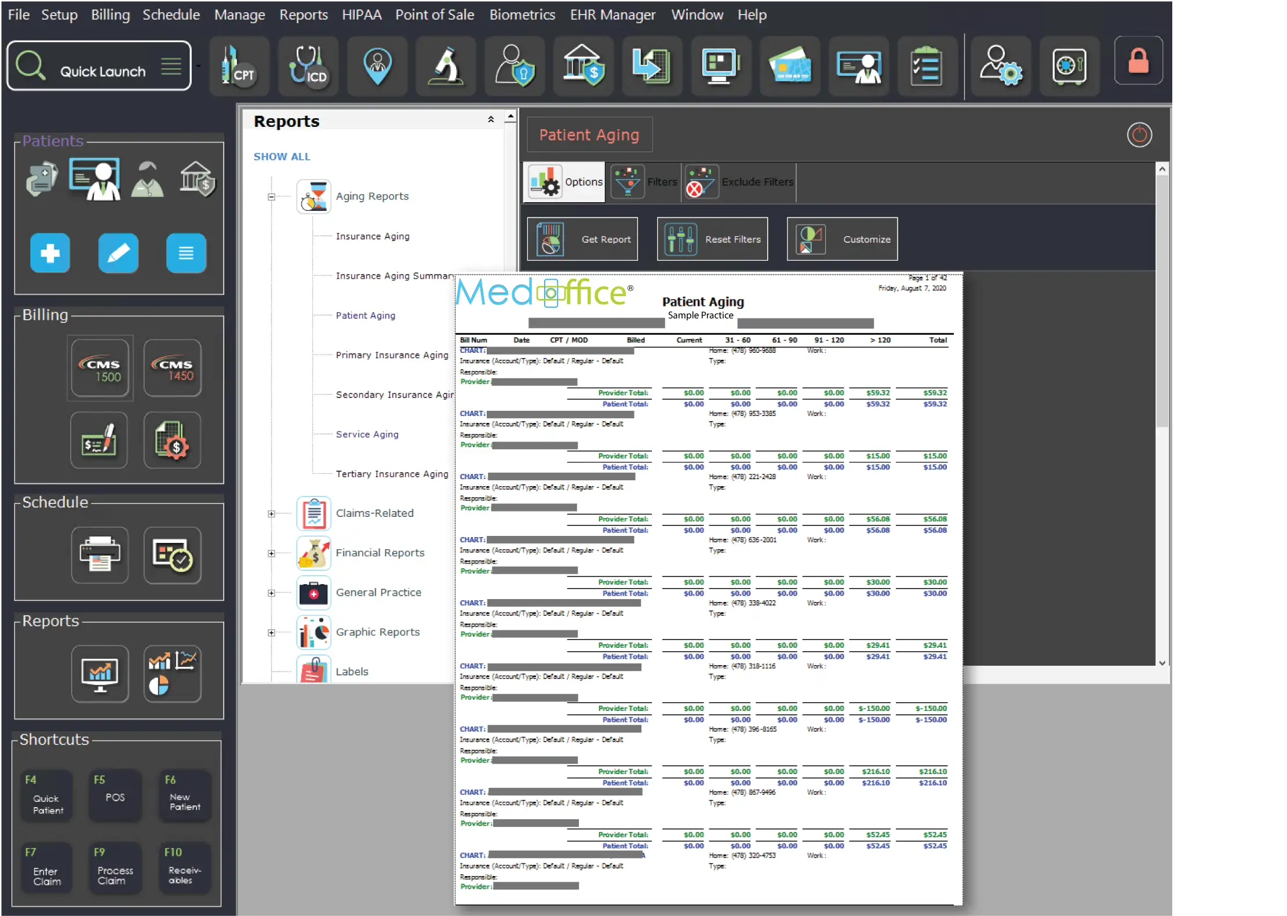This screenshot has width=1287, height=916.
Task: Click the import document arrow icon
Action: (x=652, y=65)
